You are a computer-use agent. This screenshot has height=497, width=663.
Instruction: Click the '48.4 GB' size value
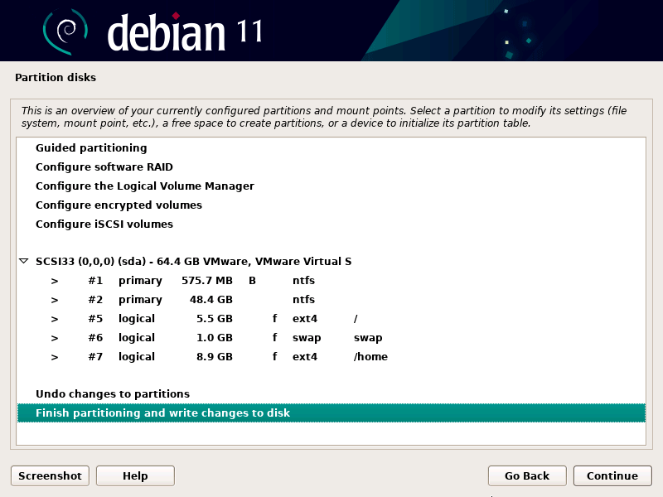(211, 300)
